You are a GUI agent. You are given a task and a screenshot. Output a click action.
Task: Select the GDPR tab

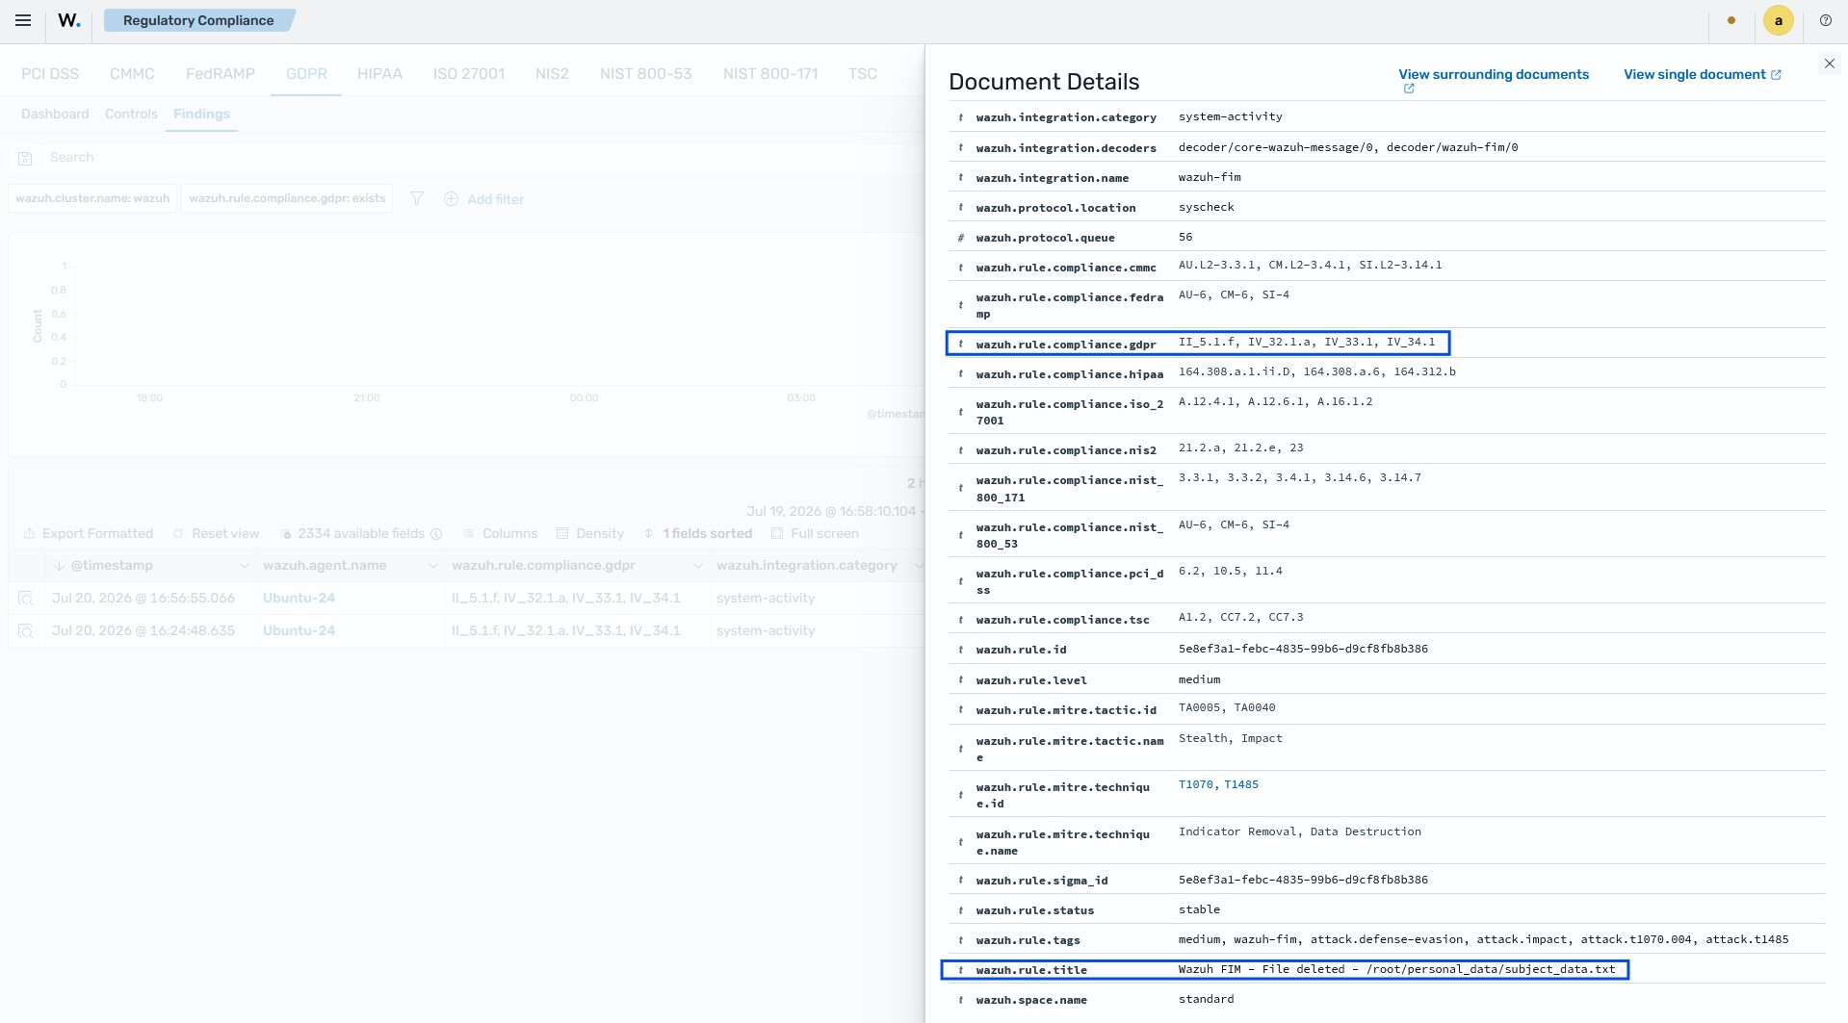point(306,73)
